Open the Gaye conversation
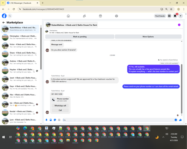187x149 pixels. pos(20,88)
